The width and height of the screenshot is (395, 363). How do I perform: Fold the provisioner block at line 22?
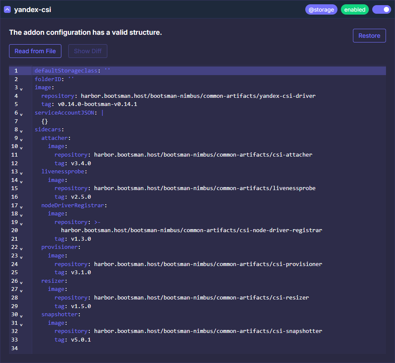21,248
